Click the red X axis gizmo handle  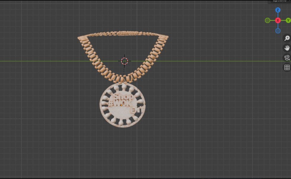pyautogui.click(x=278, y=20)
